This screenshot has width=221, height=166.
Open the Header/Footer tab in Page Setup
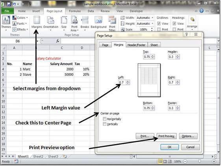click(136, 45)
